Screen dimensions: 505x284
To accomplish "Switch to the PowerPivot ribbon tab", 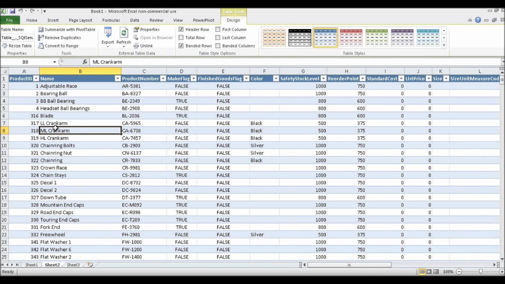I will pyautogui.click(x=204, y=20).
